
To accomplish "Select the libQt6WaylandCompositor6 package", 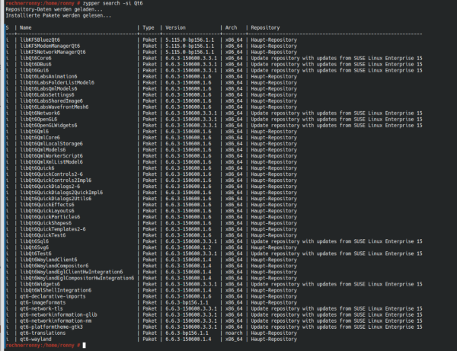I will (x=54, y=266).
